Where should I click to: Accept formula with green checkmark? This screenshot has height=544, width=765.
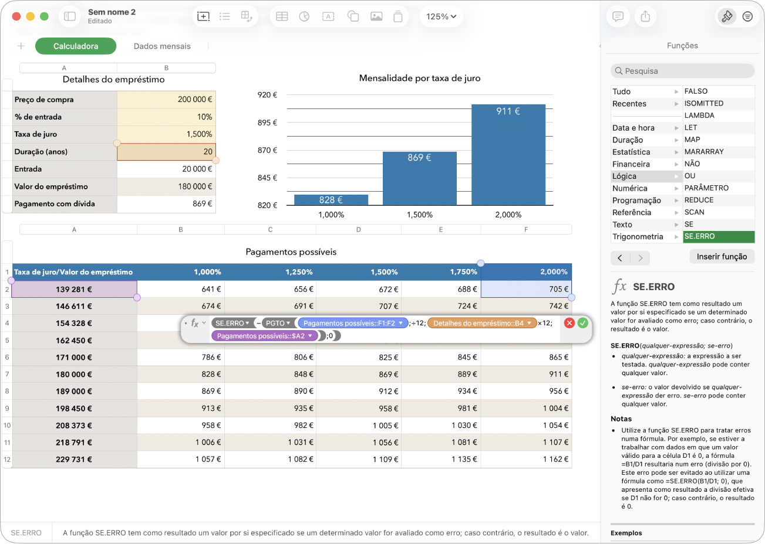click(x=582, y=323)
